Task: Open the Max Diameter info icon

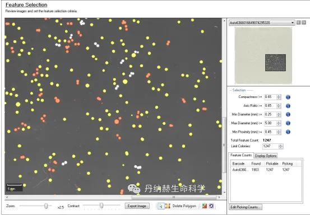Action: (x=288, y=123)
